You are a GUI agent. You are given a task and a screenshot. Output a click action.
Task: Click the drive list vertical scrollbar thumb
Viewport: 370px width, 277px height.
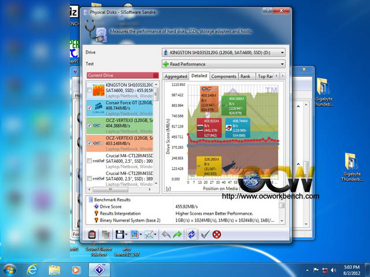coord(156,94)
